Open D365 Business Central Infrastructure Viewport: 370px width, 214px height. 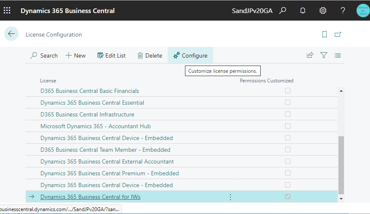(87, 114)
